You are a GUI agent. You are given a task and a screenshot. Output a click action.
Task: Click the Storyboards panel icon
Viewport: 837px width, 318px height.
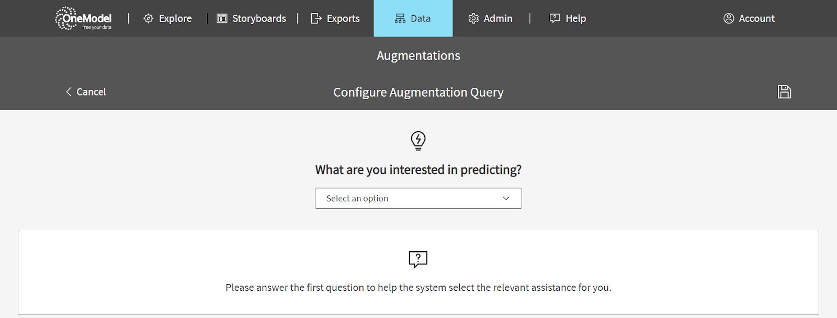pos(222,18)
